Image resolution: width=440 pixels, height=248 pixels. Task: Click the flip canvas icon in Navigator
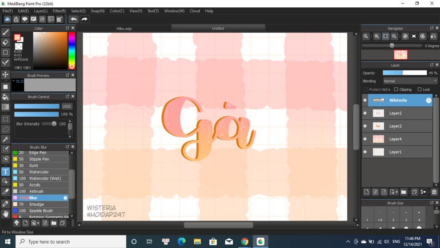433,36
